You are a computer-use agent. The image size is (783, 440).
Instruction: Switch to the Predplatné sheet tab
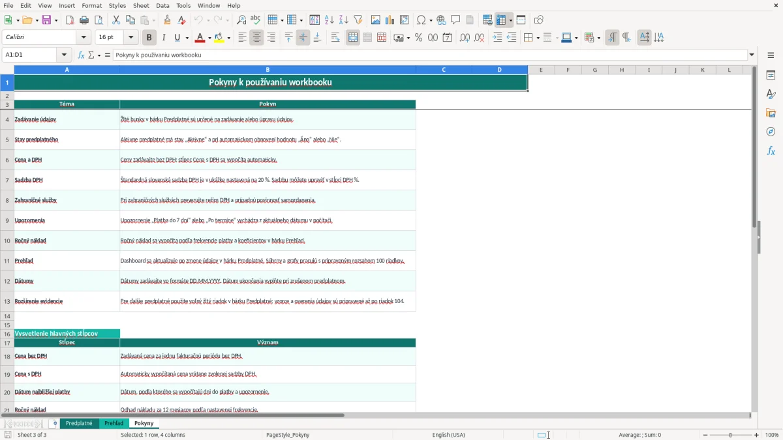(x=79, y=423)
